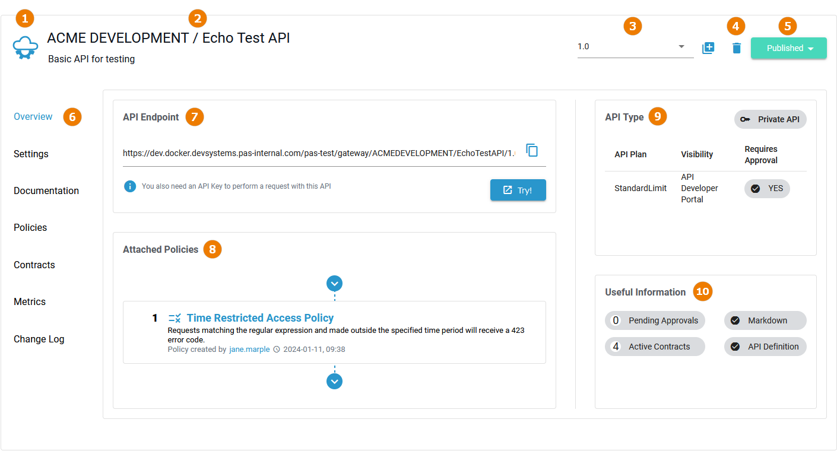The height and width of the screenshot is (451, 837).
Task: Click the duplicate version icon
Action: click(x=708, y=48)
